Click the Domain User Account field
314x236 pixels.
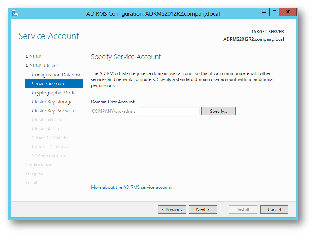pyautogui.click(x=145, y=111)
